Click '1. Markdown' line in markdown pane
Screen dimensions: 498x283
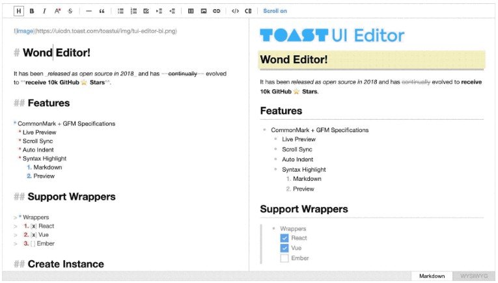tap(44, 167)
